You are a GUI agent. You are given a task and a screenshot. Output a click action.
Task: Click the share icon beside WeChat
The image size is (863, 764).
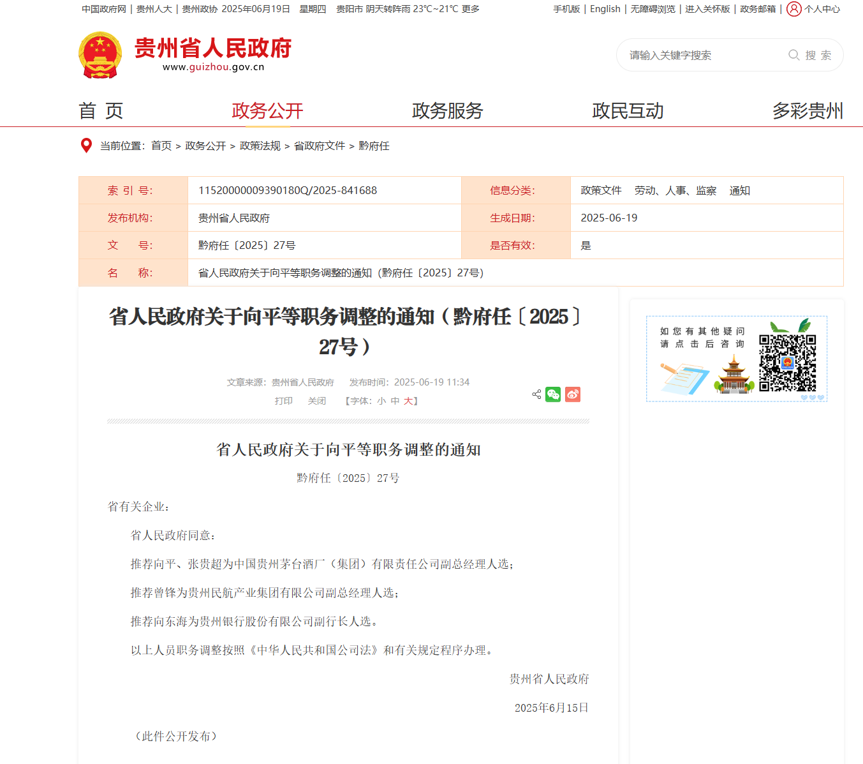536,394
